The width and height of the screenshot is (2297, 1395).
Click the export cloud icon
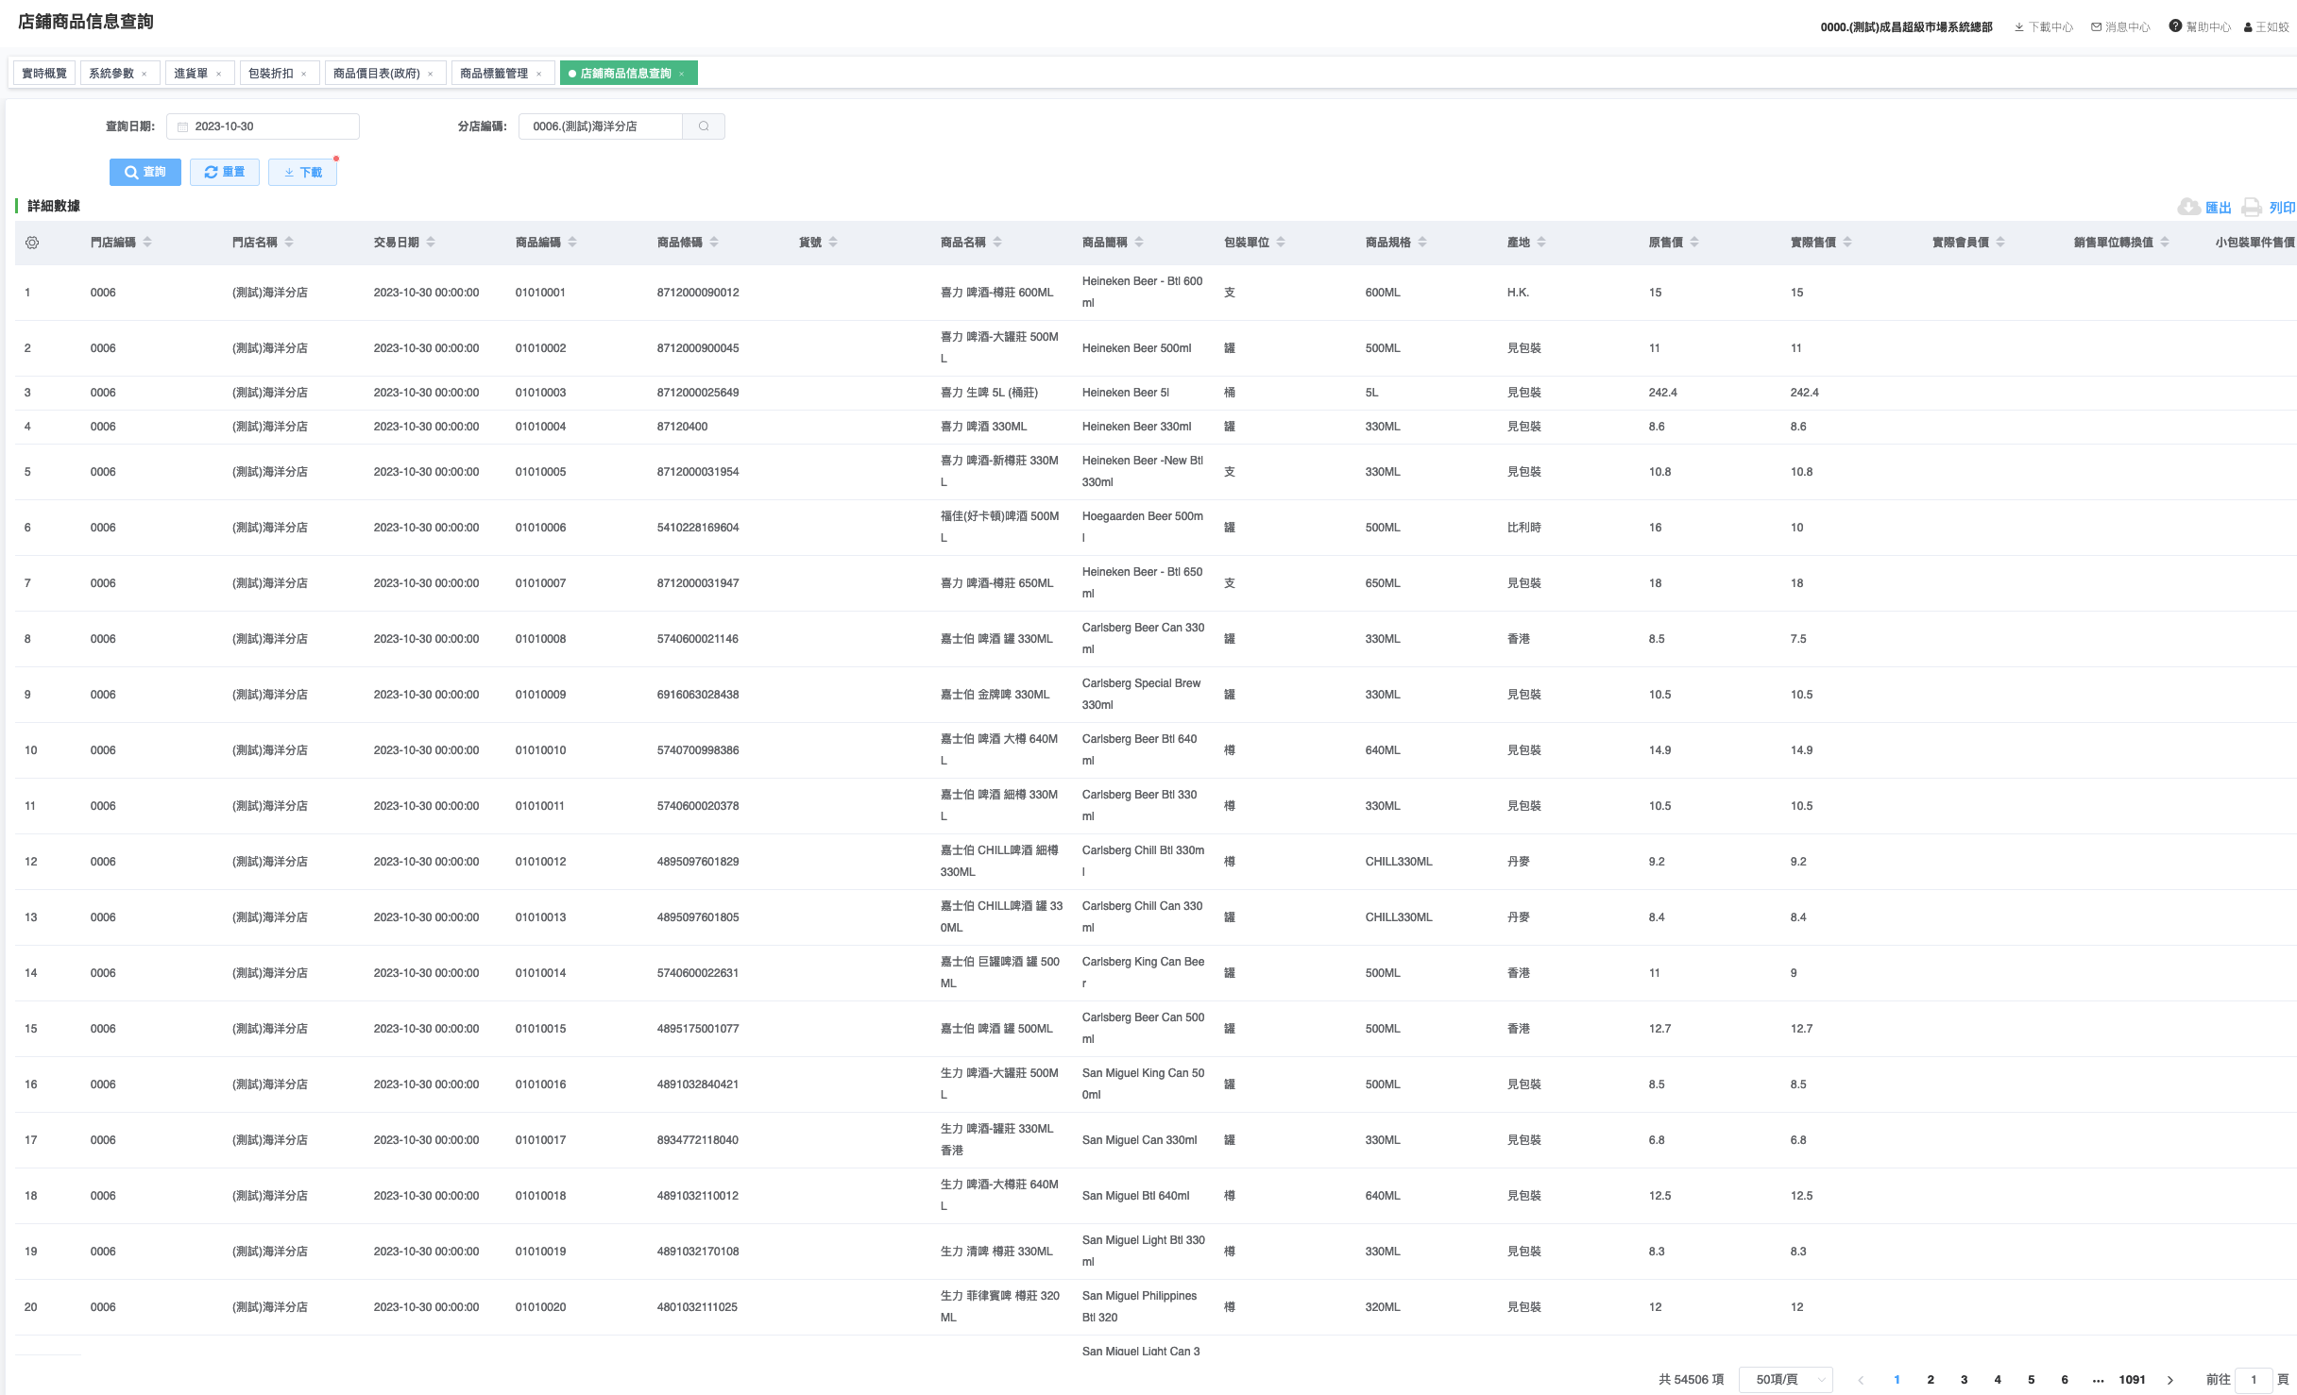point(2188,207)
